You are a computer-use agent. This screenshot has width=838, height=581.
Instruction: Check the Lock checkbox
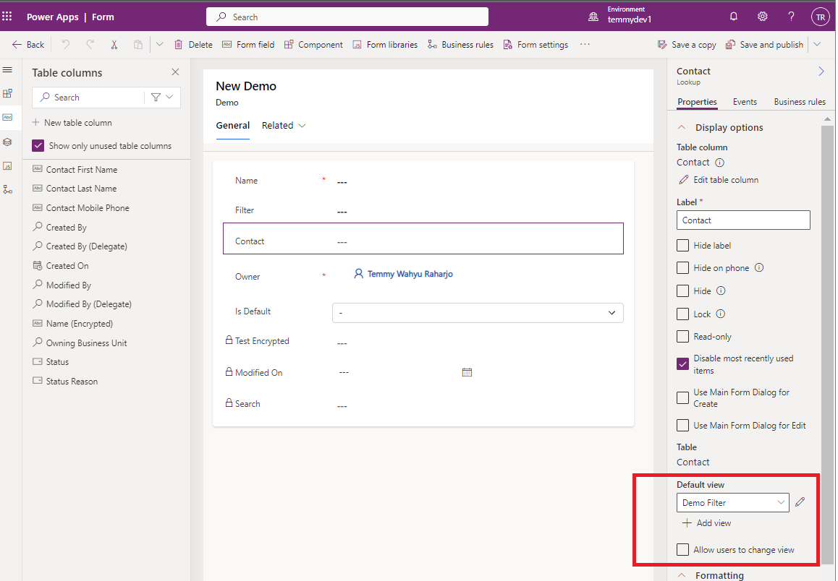pos(682,314)
